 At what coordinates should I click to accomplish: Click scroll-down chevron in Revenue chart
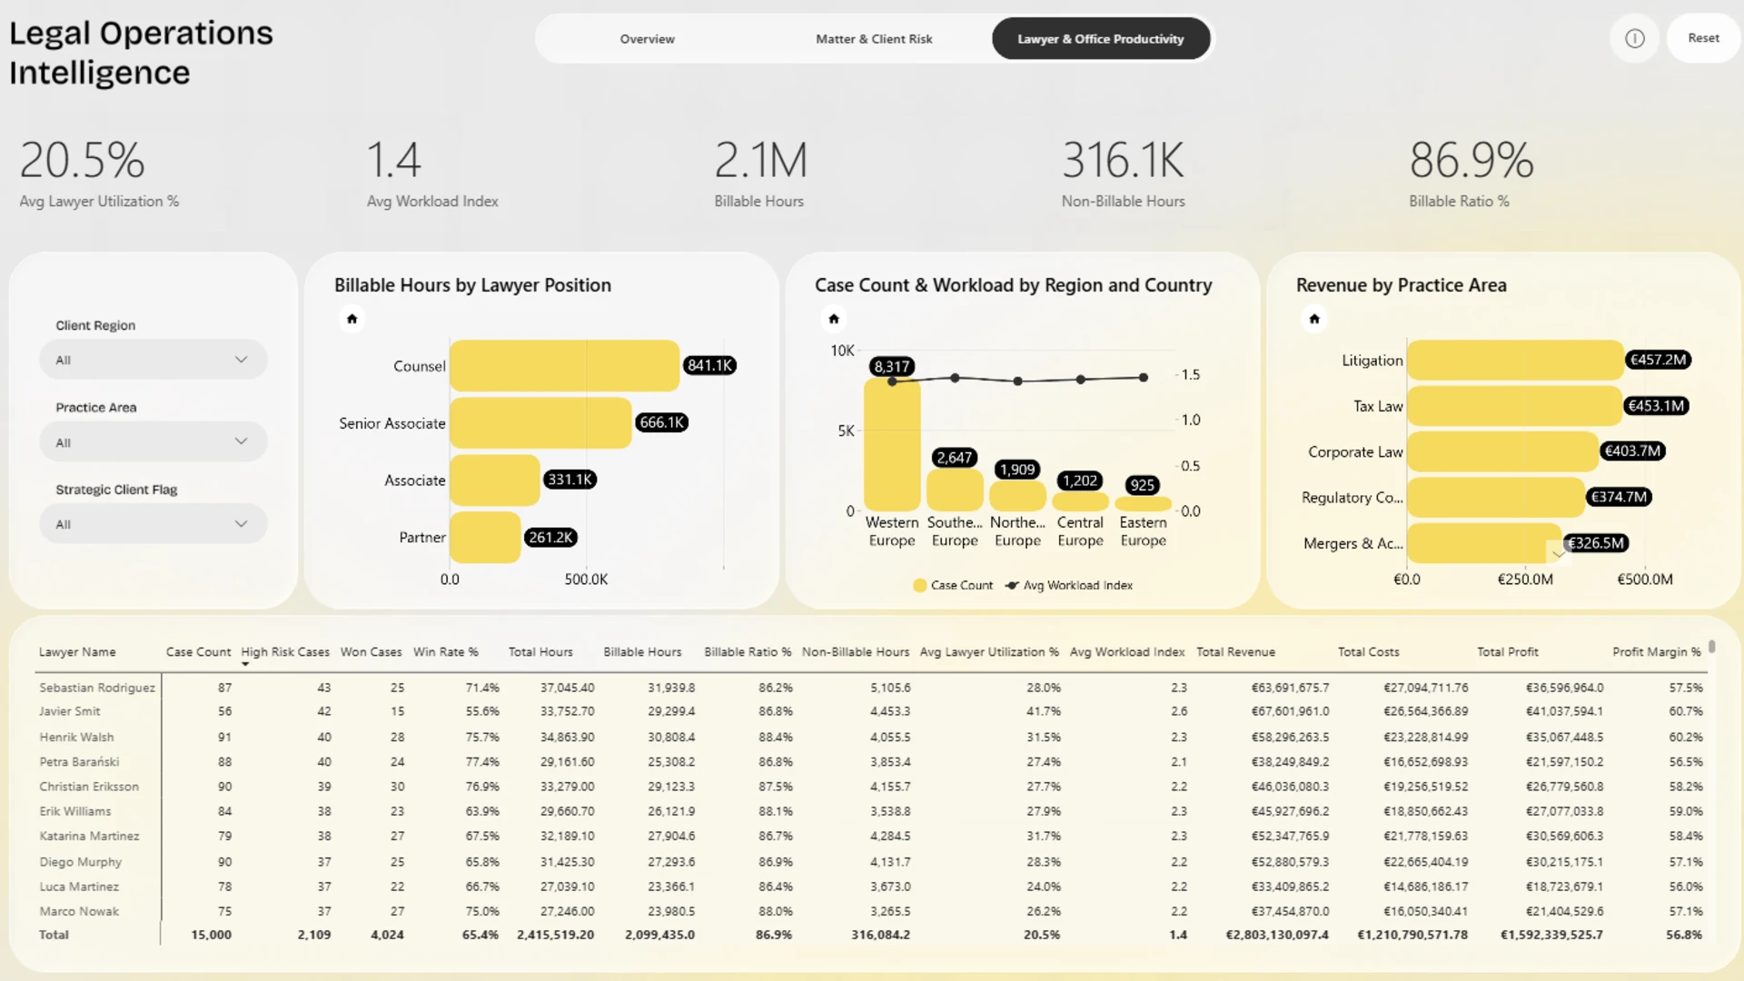click(1557, 552)
